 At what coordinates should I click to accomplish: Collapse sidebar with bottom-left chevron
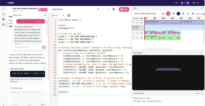coord(3,104)
